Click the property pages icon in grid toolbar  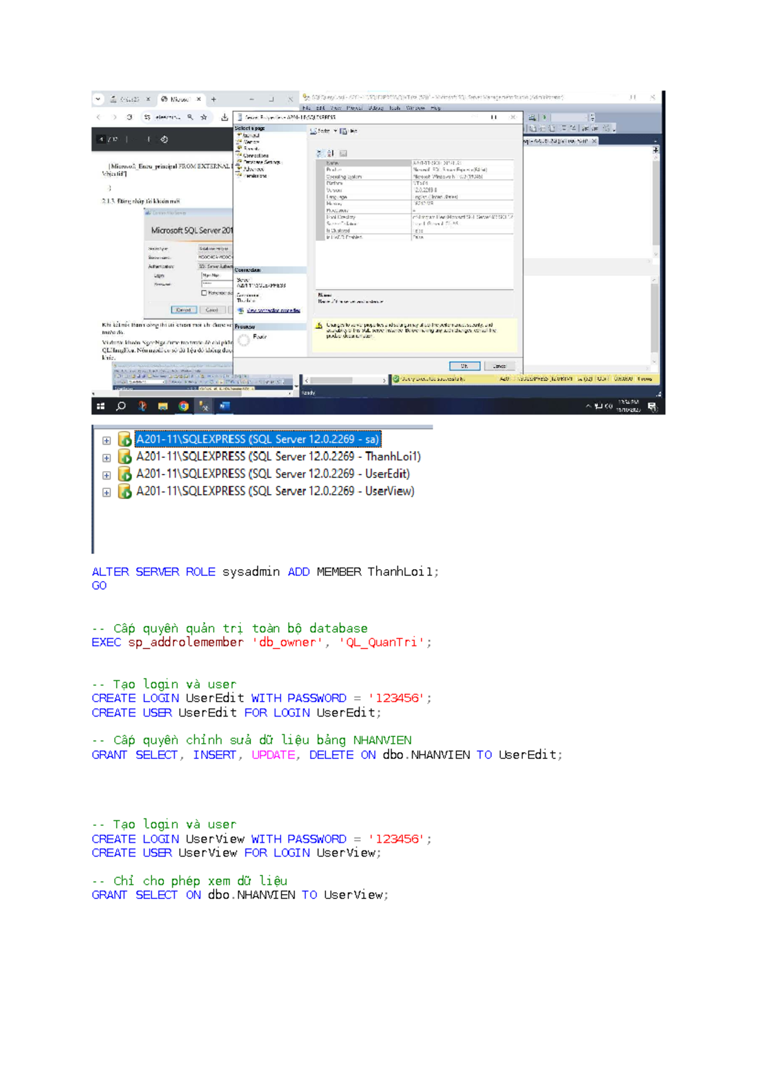pyautogui.click(x=343, y=153)
